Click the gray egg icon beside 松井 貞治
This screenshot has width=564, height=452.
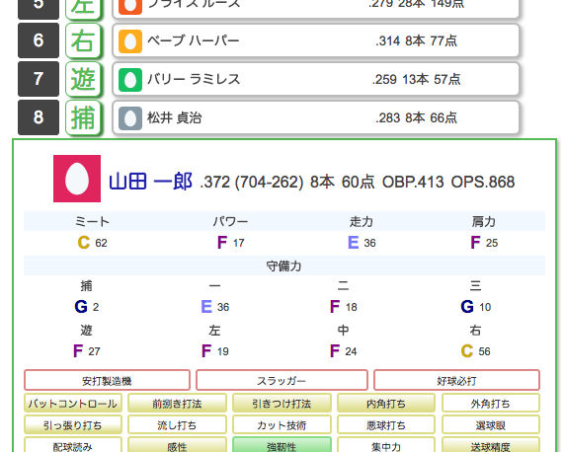[x=130, y=118]
